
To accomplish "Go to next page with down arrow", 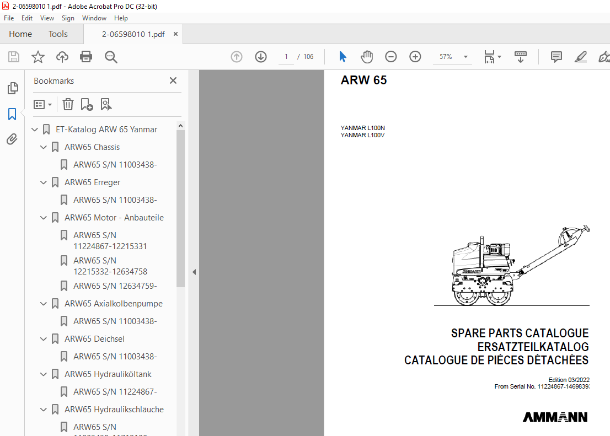I will (x=261, y=57).
